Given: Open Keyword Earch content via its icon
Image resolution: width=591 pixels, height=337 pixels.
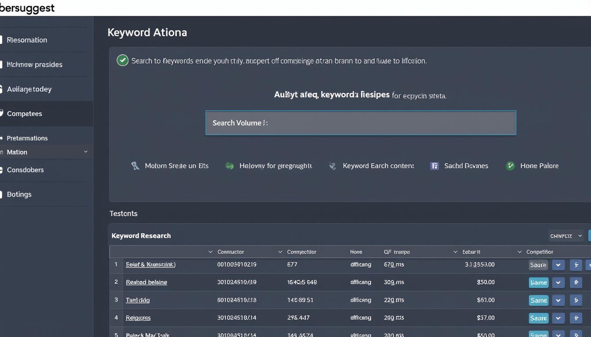Looking at the screenshot, I should point(332,165).
